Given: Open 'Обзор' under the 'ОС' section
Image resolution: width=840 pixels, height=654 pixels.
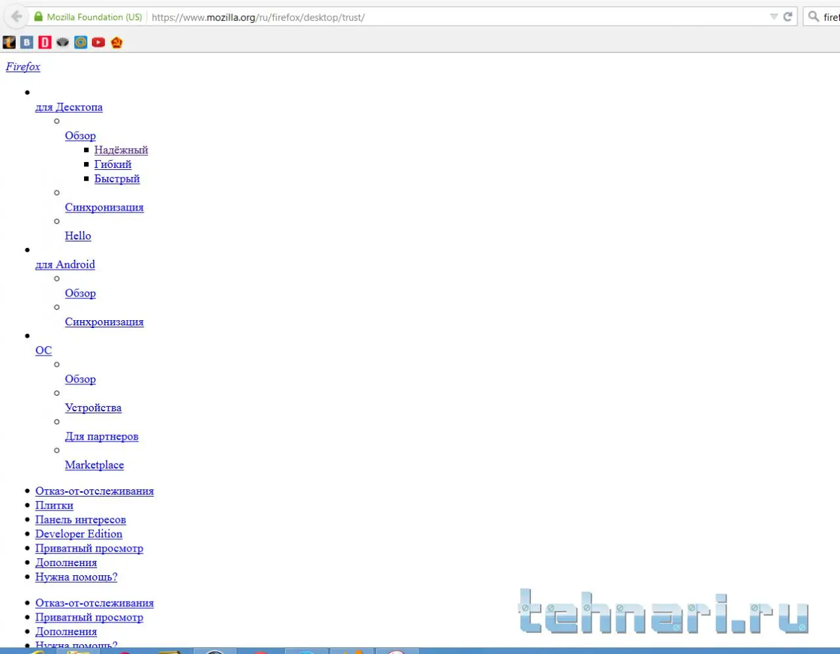Looking at the screenshot, I should [x=80, y=379].
